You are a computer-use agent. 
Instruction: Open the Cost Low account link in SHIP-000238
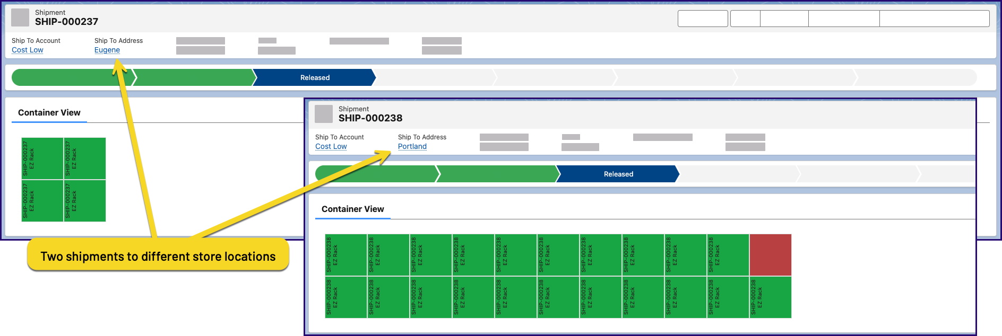331,146
